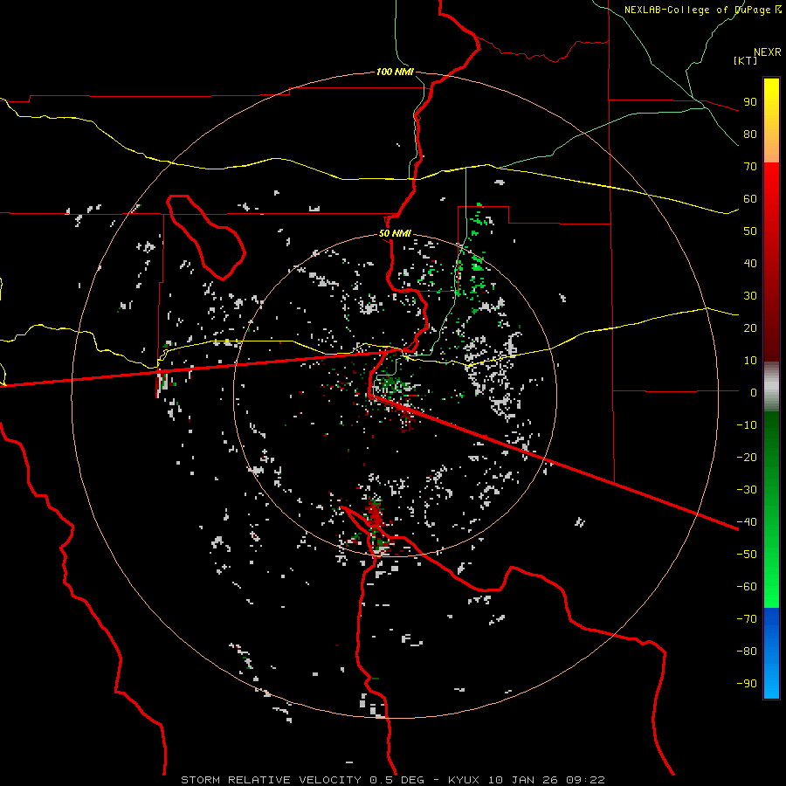Click the 50 value on velocity scale
Image resolution: width=786 pixels, height=786 pixels.
click(x=750, y=231)
